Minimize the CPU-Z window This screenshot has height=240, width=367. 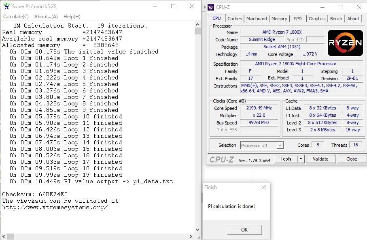(322, 7)
